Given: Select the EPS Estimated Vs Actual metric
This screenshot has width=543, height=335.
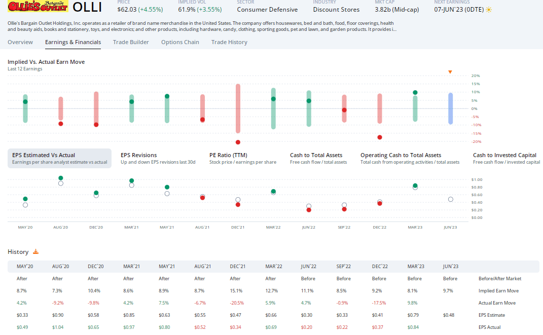Looking at the screenshot, I should point(60,158).
